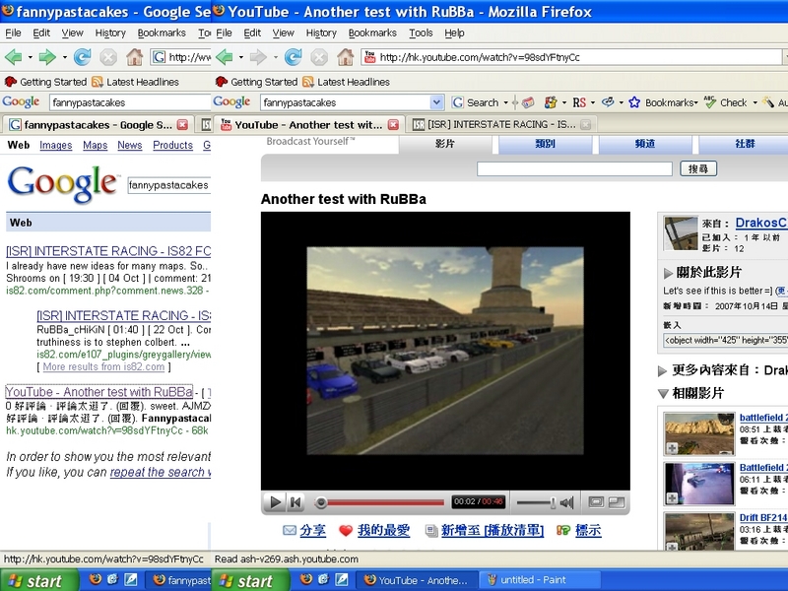Switch the player to full-screen mode

617,502
